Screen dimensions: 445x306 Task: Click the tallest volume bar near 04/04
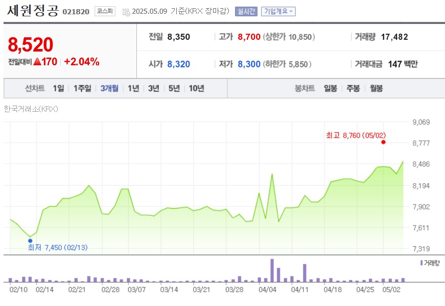click(272, 271)
